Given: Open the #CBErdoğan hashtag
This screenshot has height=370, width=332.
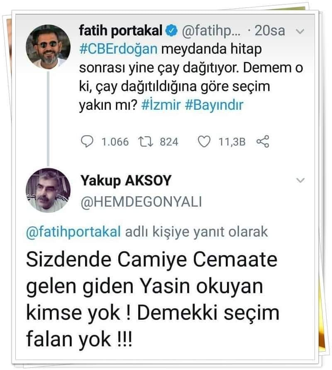Looking at the screenshot, I should [118, 49].
